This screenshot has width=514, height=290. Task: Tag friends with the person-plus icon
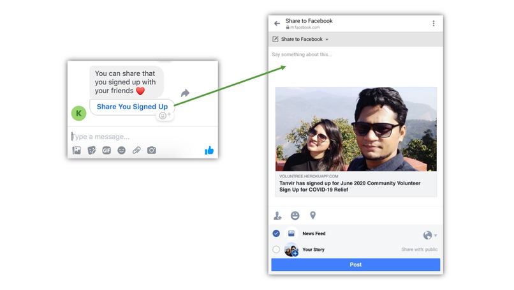(x=277, y=215)
